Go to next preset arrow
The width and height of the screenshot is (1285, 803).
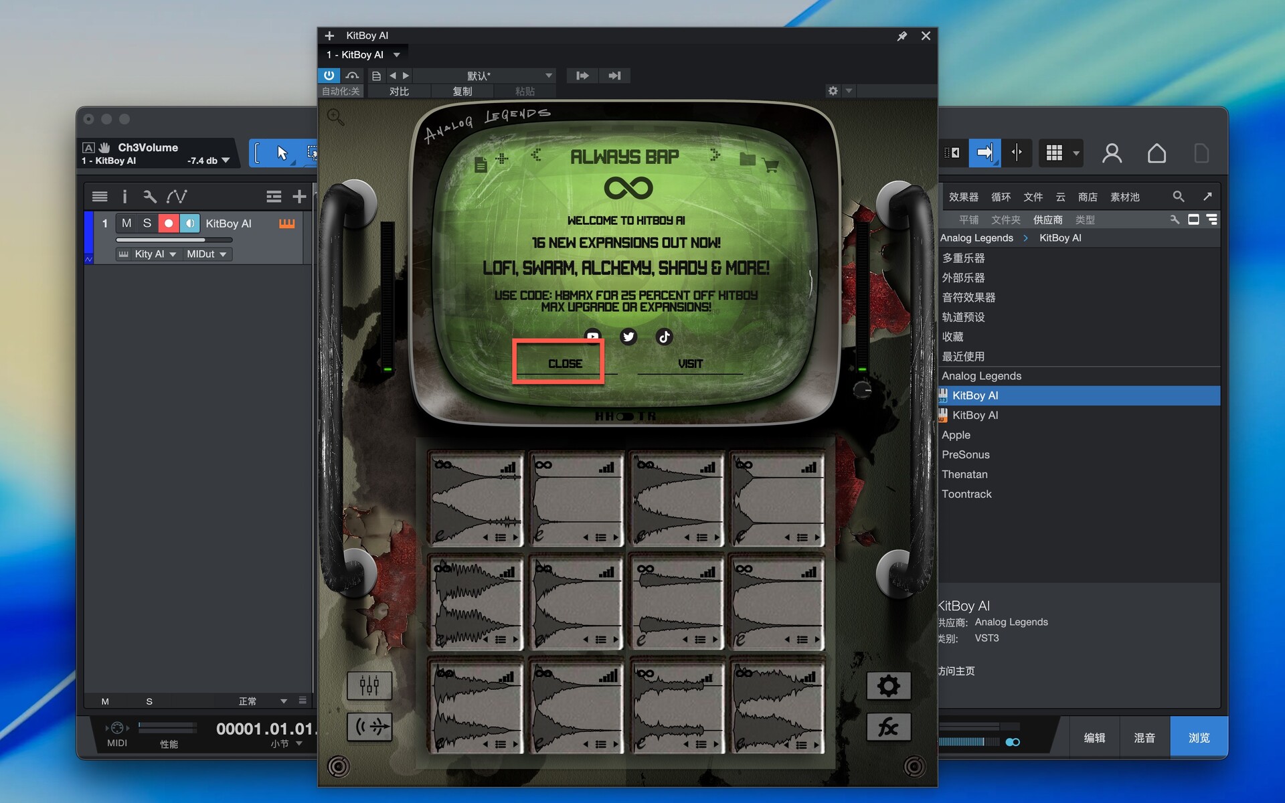(x=406, y=76)
